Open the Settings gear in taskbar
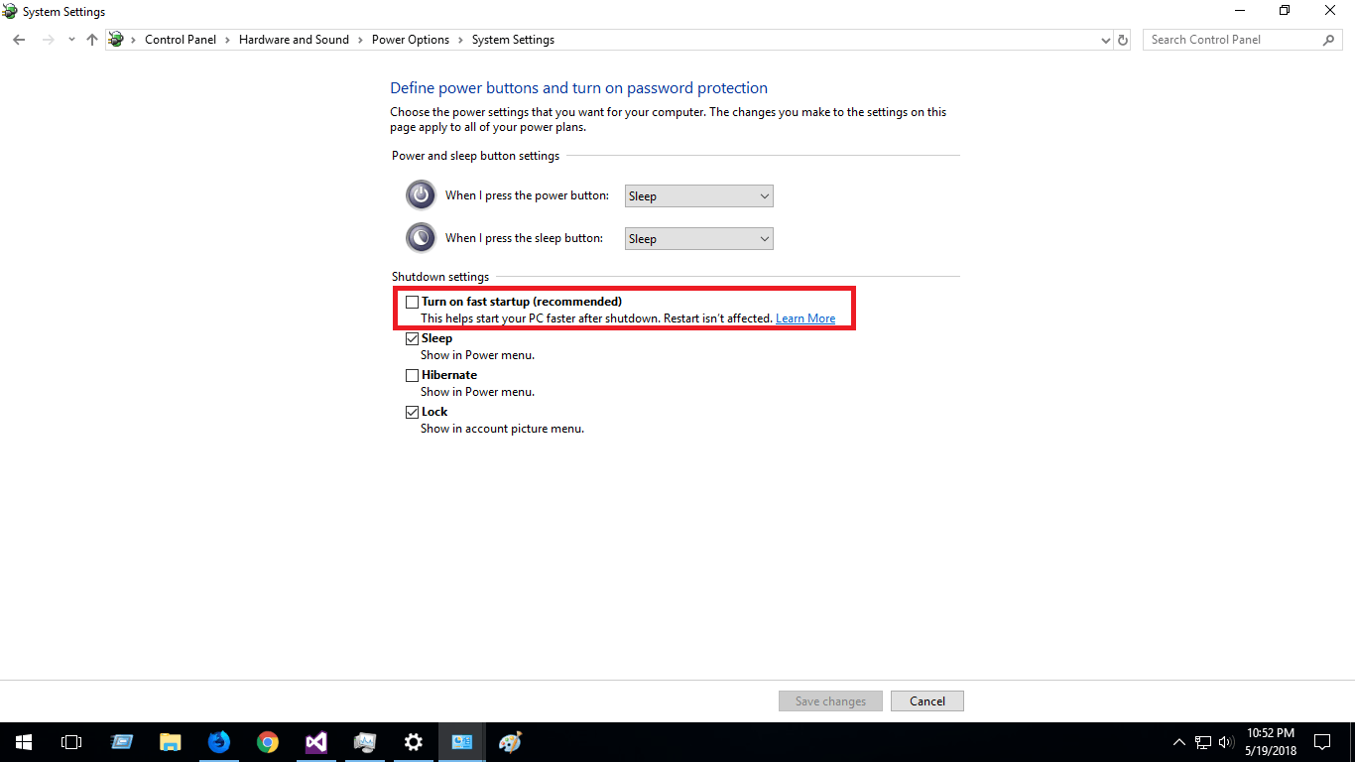 [413, 742]
